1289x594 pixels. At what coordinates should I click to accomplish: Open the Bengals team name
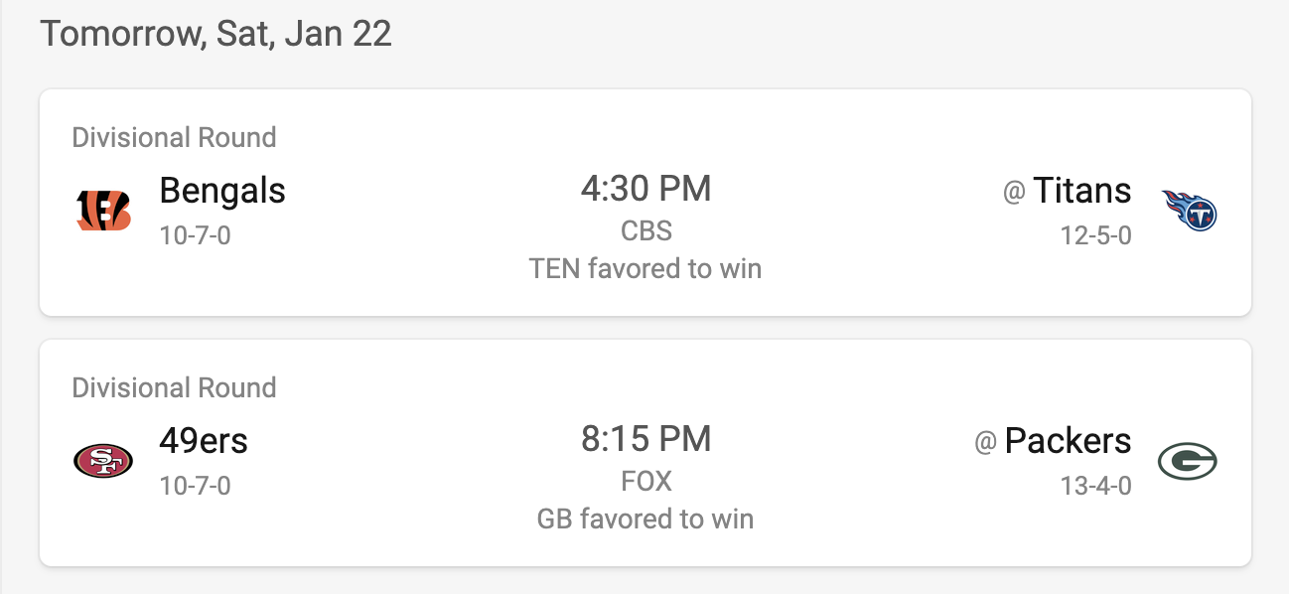click(x=222, y=190)
